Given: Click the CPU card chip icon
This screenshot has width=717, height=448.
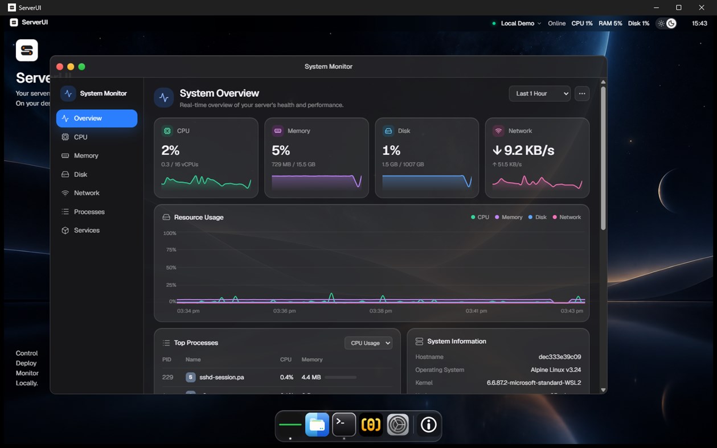Looking at the screenshot, I should (x=167, y=131).
